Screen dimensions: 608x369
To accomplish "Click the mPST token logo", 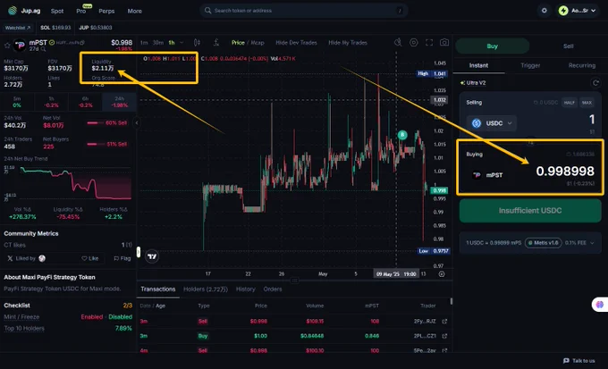I will (x=20, y=46).
